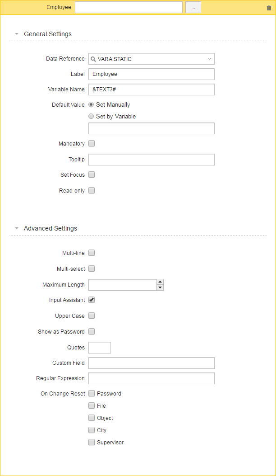Screen dimensions: 276x476
Task: Uncheck the Input Assistant checkbox
Action: (x=92, y=300)
